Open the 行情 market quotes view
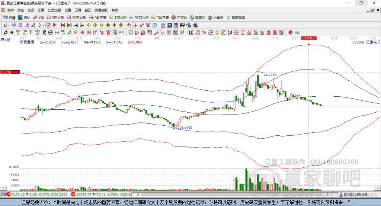 pos(9,18)
